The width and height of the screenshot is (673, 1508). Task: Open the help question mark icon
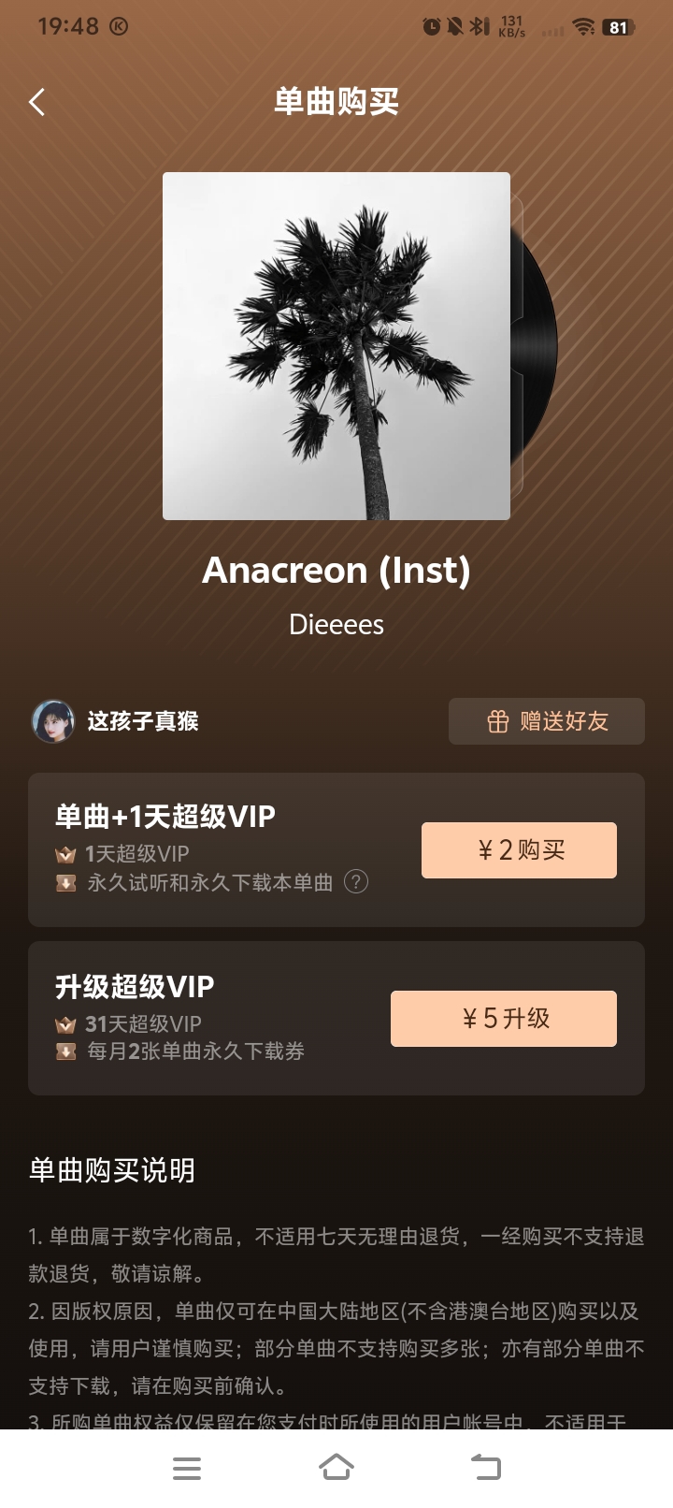coord(356,882)
